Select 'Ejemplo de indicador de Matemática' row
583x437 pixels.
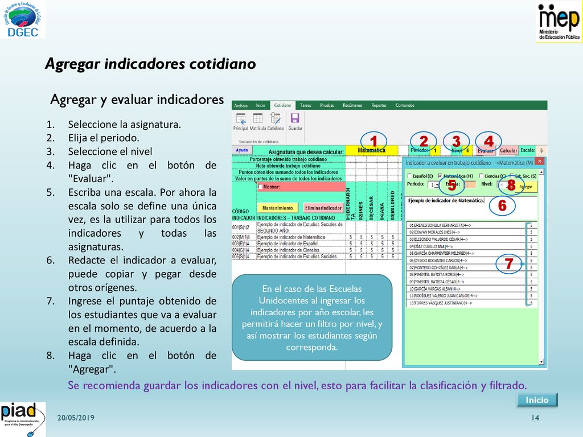click(301, 237)
